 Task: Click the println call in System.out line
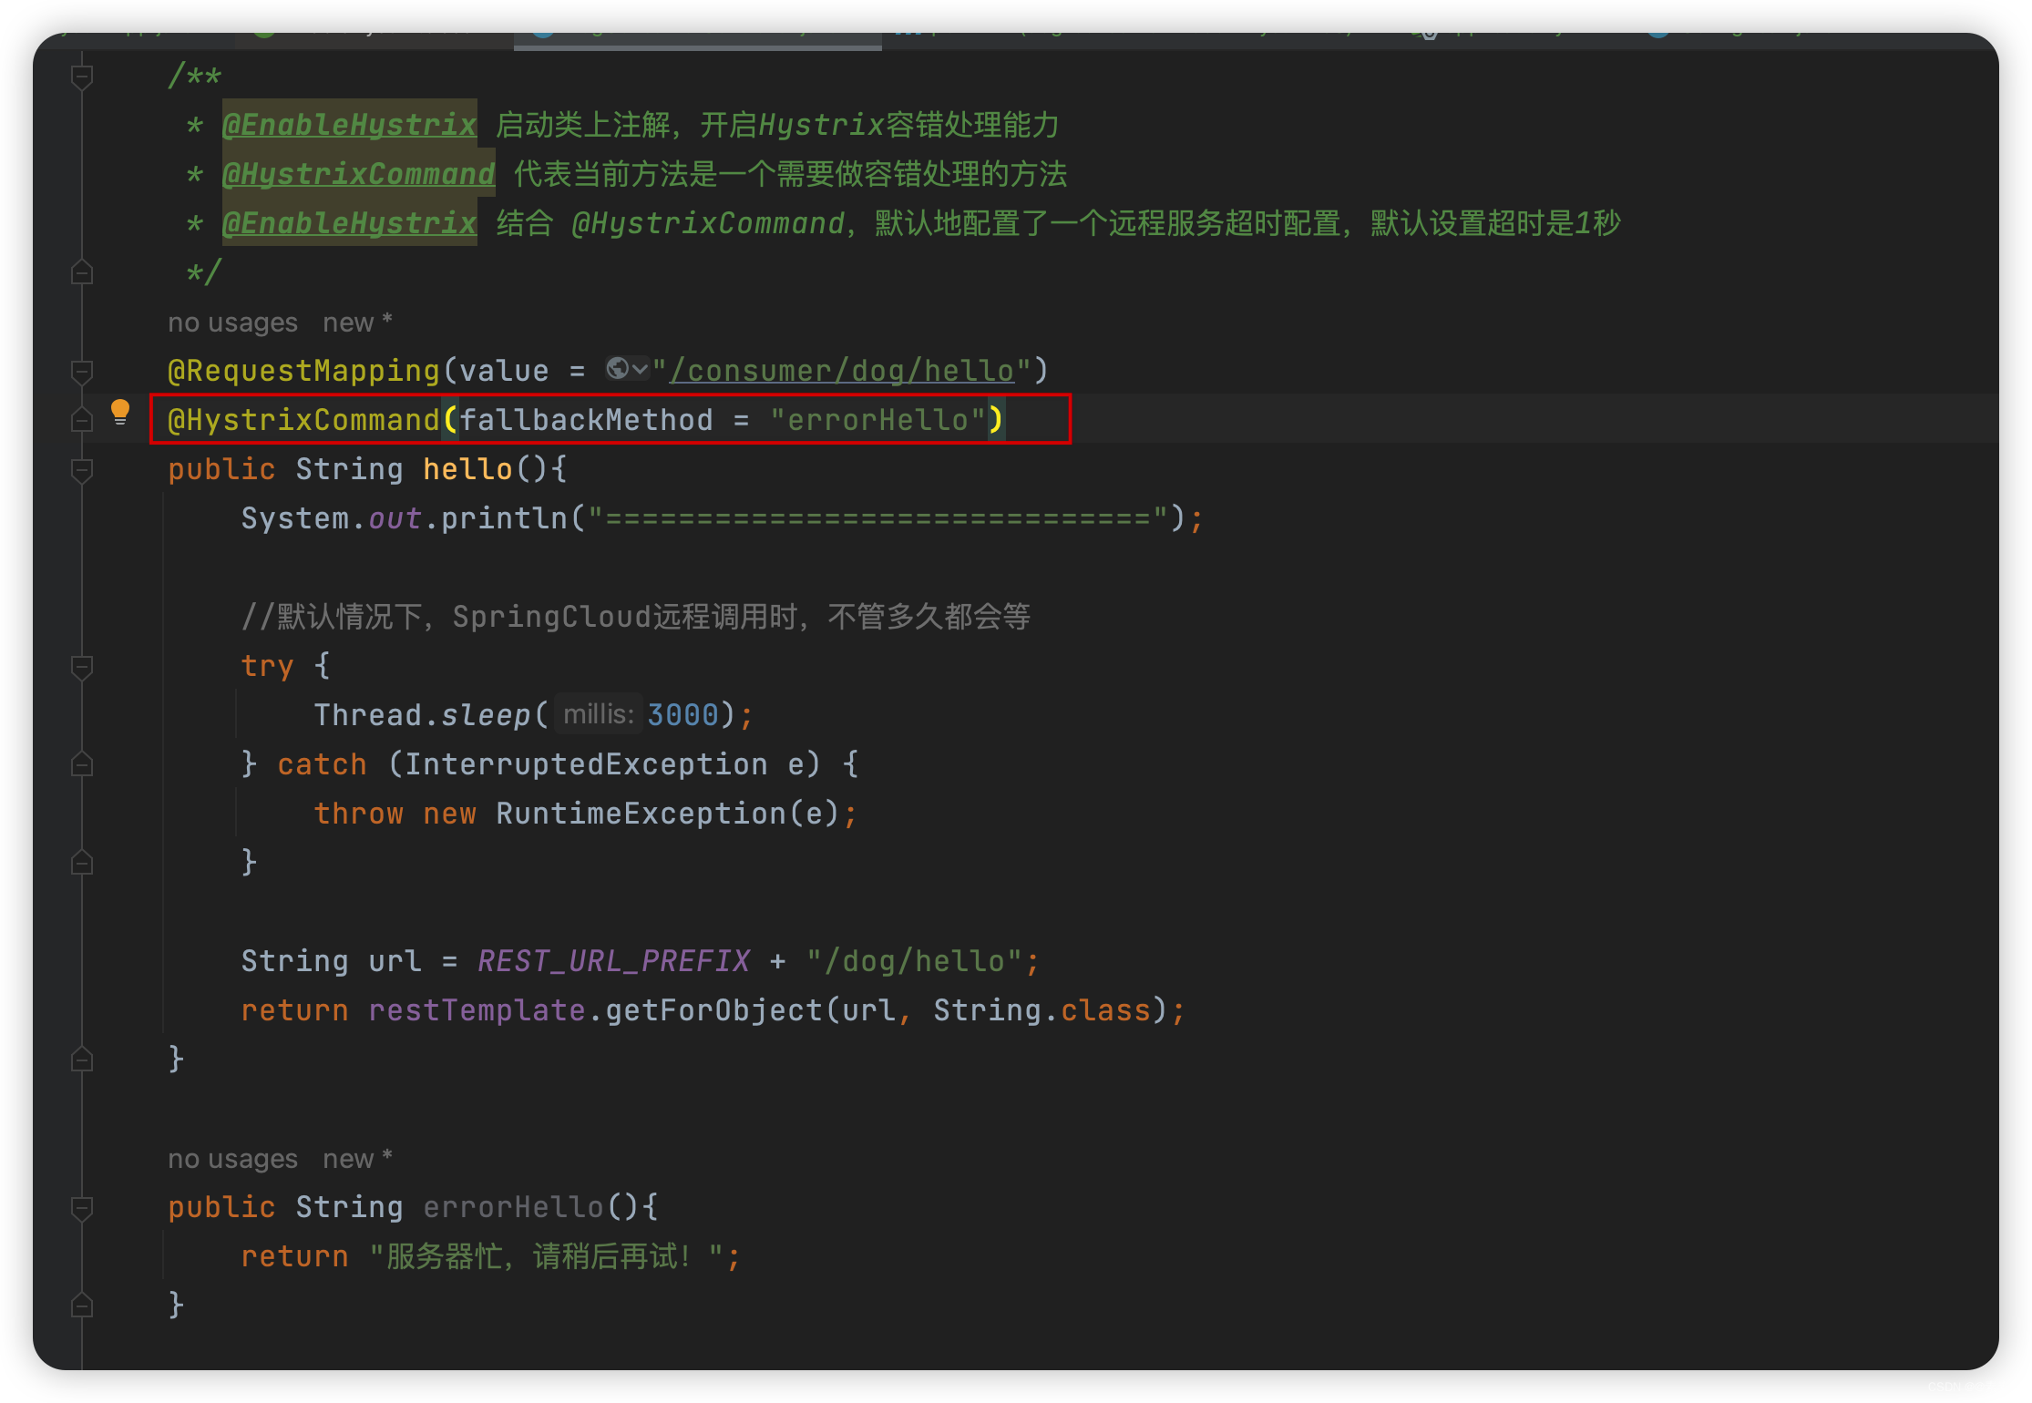click(504, 518)
